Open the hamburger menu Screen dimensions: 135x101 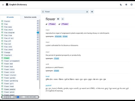[x=3, y=5]
